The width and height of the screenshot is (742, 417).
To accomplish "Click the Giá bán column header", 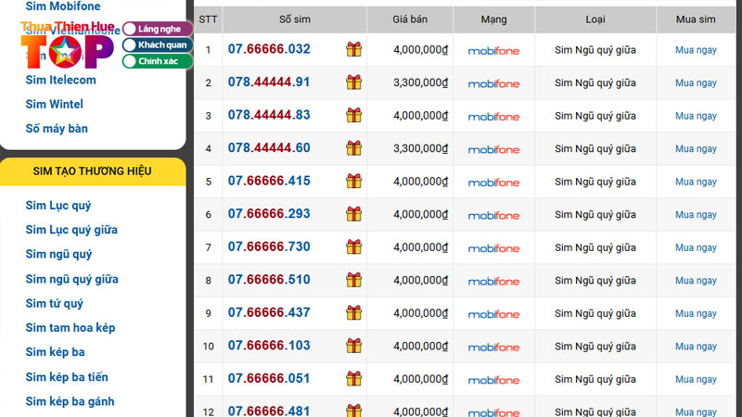I will point(410,19).
